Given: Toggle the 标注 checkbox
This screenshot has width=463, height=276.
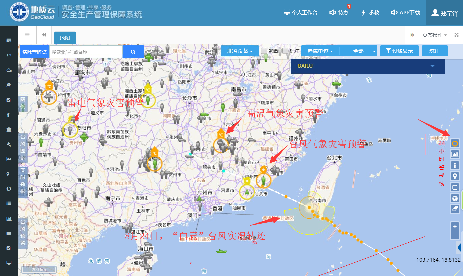Looking at the screenshot, I should [x=285, y=51].
